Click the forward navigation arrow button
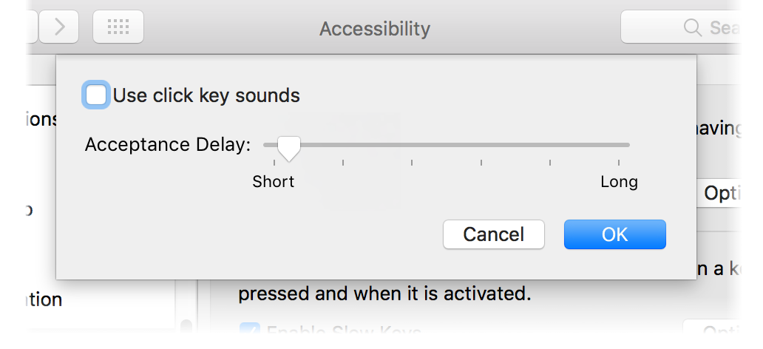Viewport: 763px width, 349px height. point(59,27)
